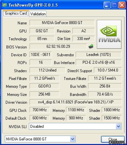
Task: Click the Device ID field 10DE - 0611
Action: 41,55
